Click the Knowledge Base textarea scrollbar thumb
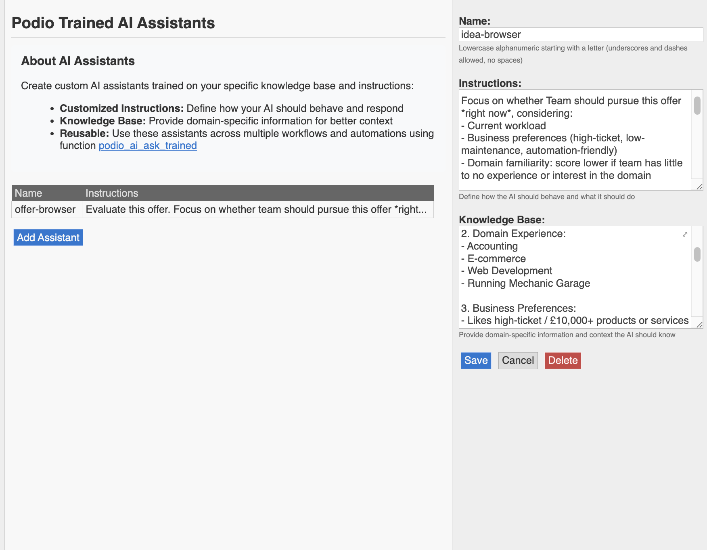Screen dimensions: 707x550 click(697, 254)
